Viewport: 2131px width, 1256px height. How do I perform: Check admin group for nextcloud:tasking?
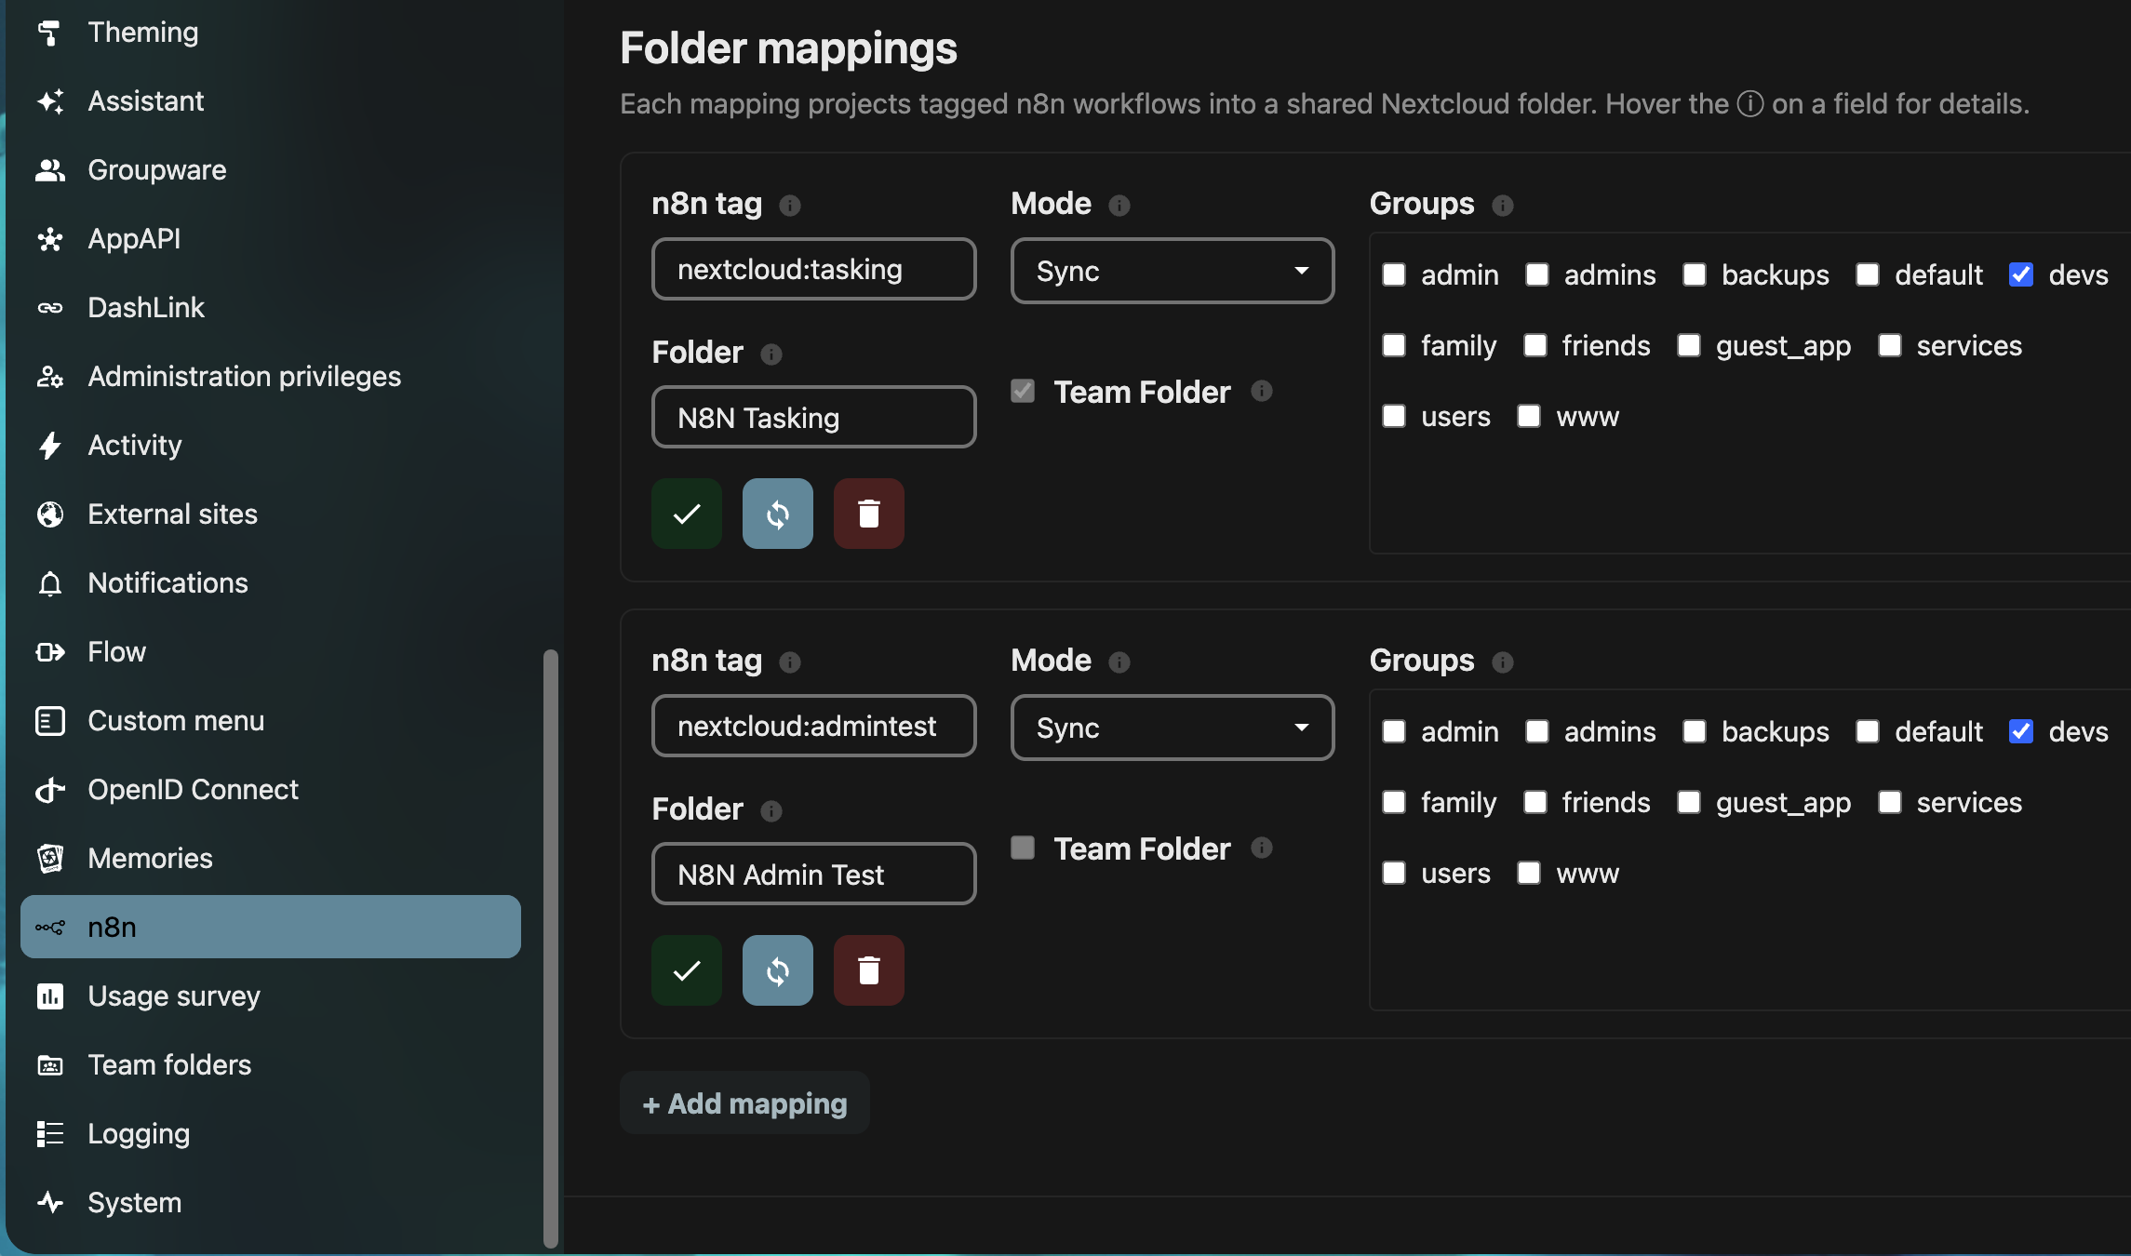(x=1394, y=274)
